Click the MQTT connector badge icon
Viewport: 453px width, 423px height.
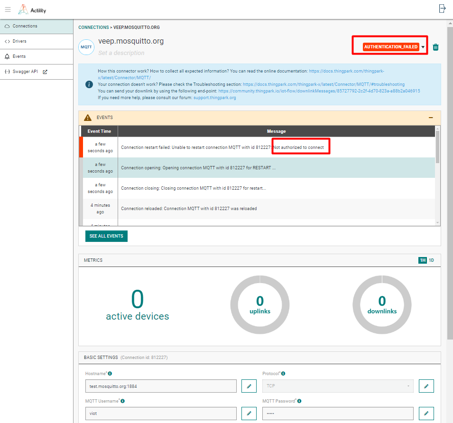86,47
